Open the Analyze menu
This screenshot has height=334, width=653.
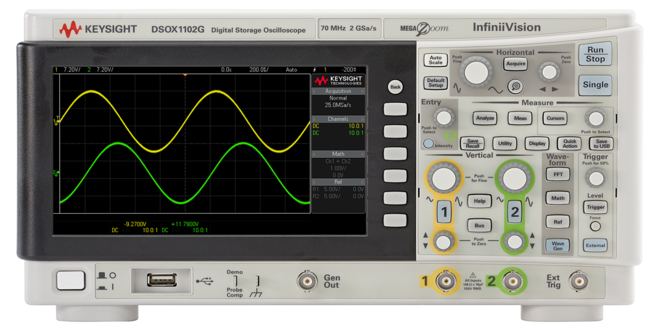click(485, 118)
